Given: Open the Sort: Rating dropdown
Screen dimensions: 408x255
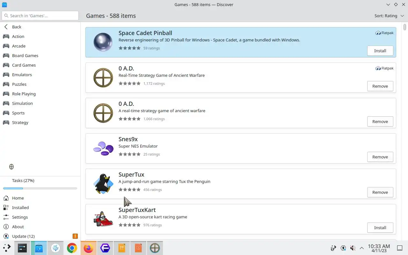Looking at the screenshot, I should 389,16.
